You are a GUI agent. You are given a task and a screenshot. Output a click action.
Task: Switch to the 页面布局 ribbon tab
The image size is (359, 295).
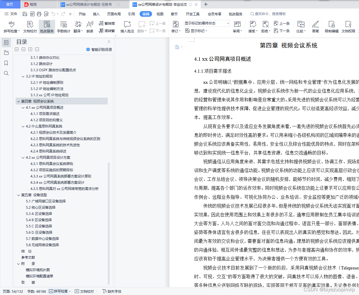[x=114, y=14]
